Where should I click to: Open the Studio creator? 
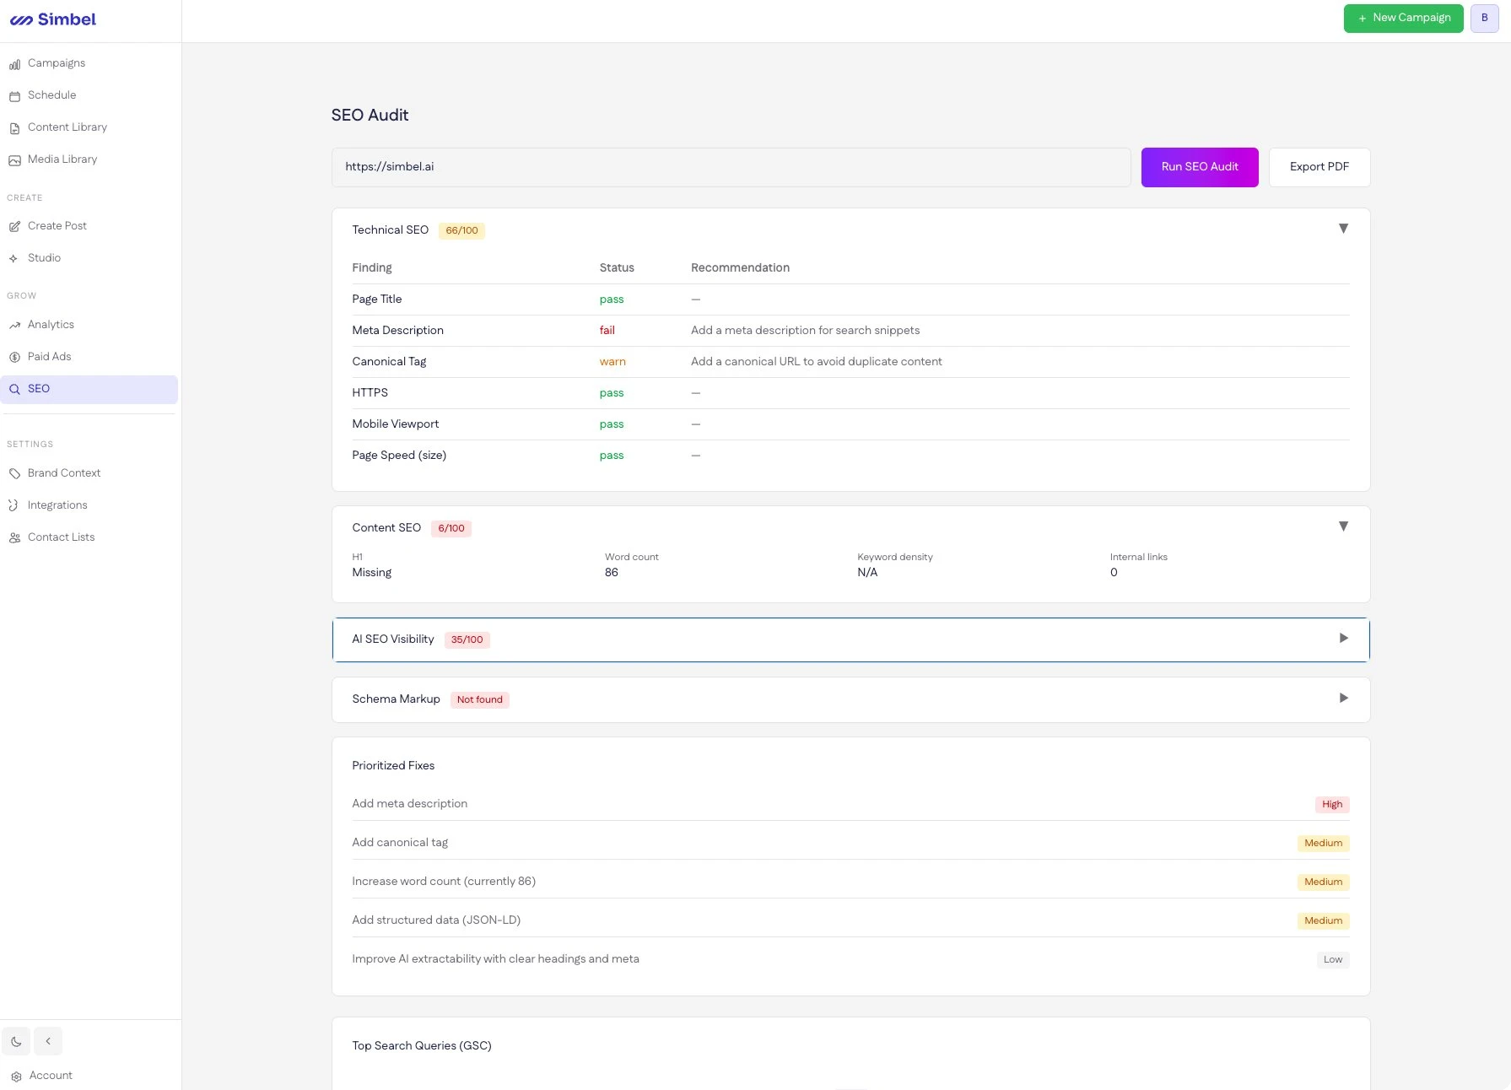(x=43, y=257)
